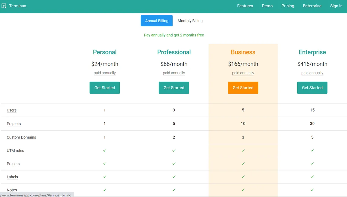The image size is (347, 197).
Task: Click the Presets feature label
Action: click(x=13, y=164)
